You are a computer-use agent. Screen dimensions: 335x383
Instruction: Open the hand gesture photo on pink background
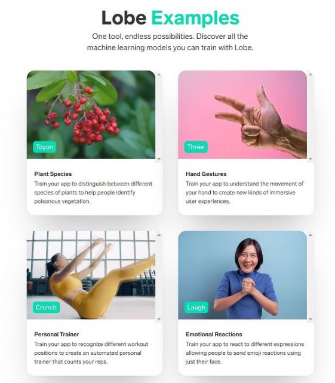click(x=242, y=115)
